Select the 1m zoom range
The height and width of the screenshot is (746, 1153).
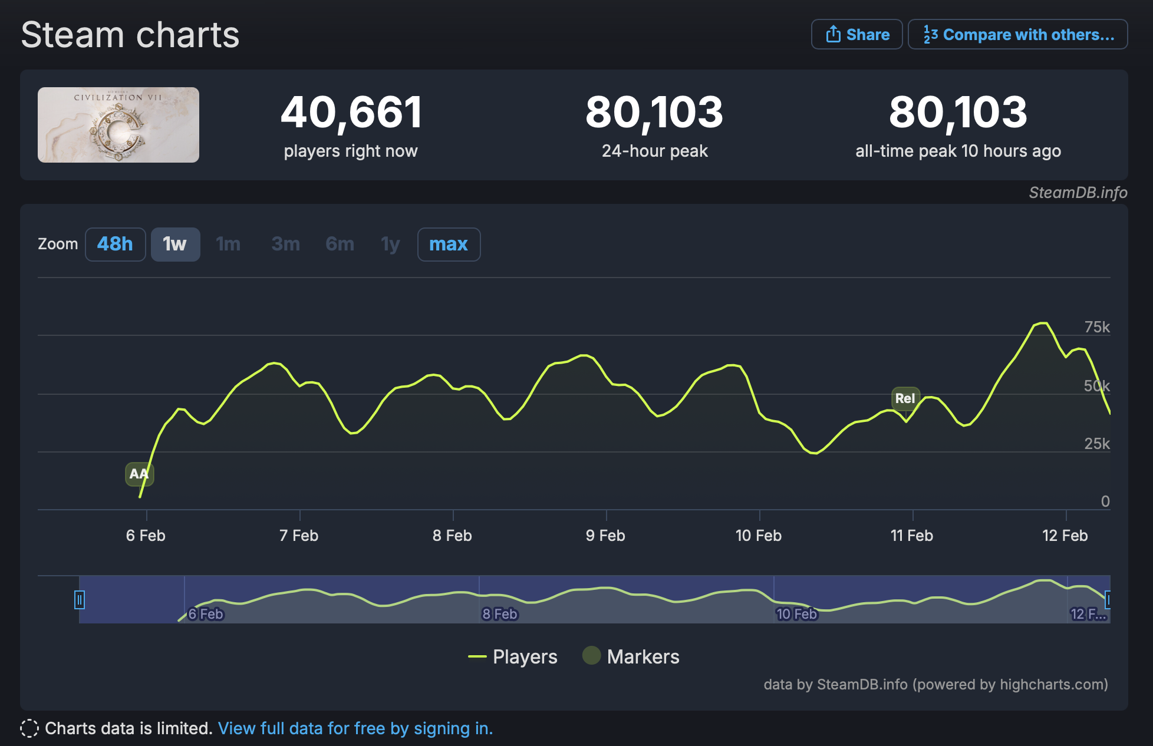tap(228, 244)
